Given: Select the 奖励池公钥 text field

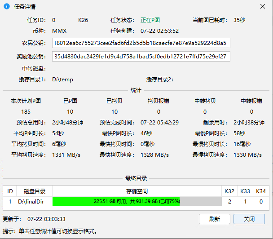Looking at the screenshot, I should coord(142,57).
